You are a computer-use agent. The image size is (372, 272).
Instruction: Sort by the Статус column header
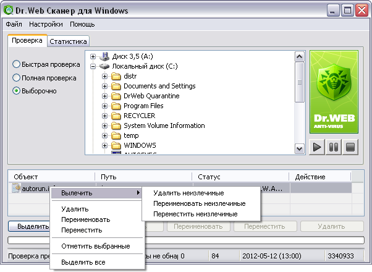point(240,177)
